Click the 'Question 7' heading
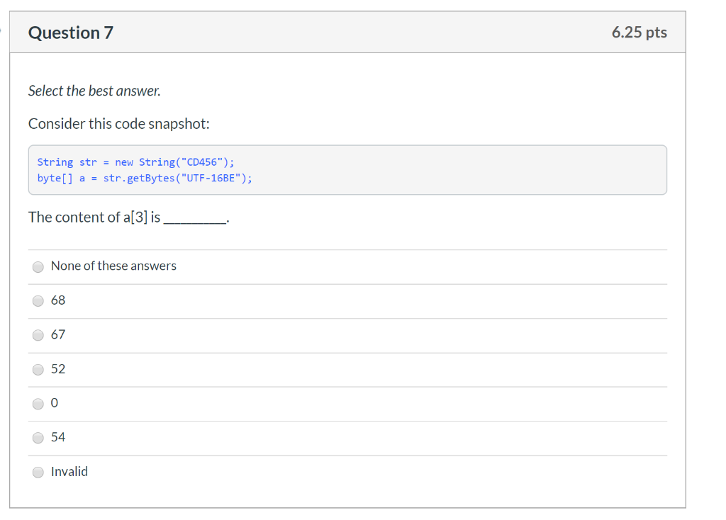The image size is (726, 520). pyautogui.click(x=71, y=33)
